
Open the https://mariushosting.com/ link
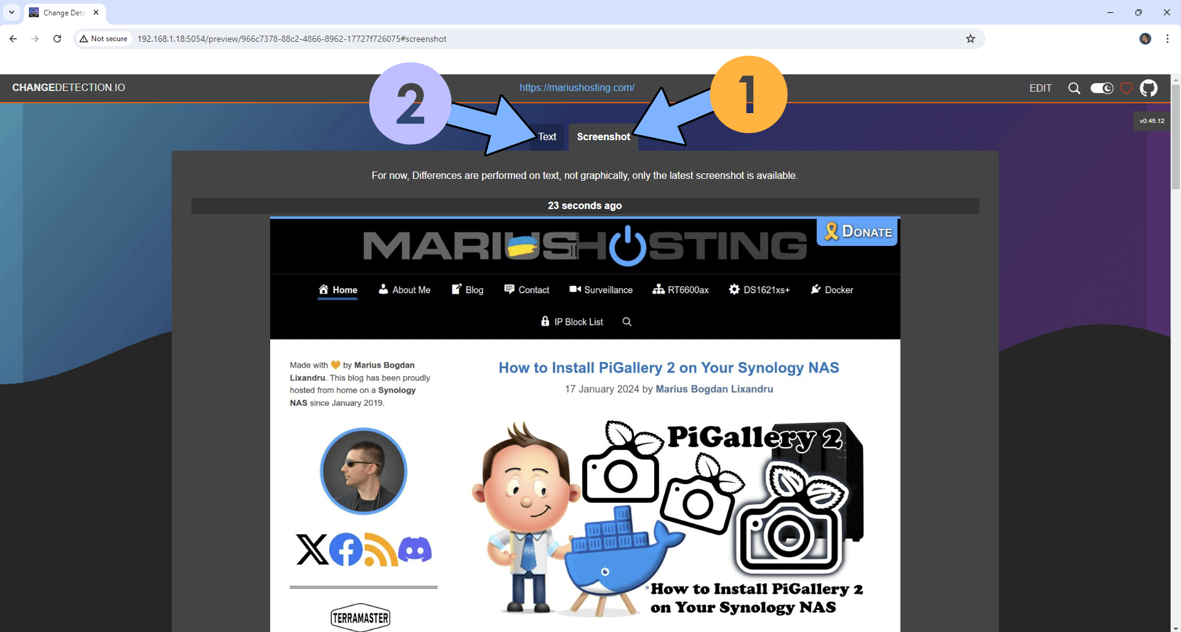[577, 87]
